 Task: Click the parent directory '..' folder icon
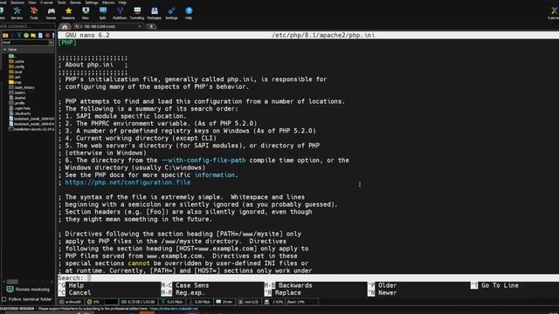[11, 56]
